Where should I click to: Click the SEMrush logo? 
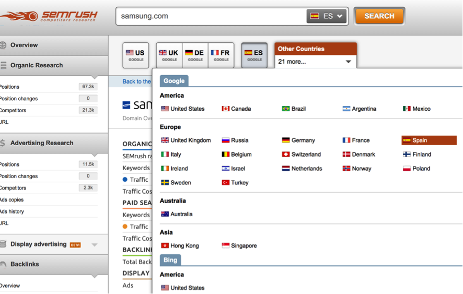pos(49,16)
